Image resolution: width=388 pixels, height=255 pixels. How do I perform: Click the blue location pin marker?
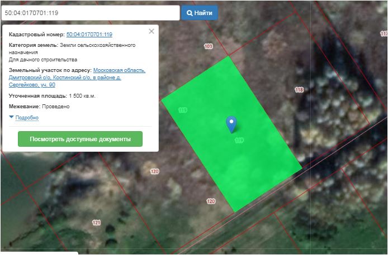pyautogui.click(x=231, y=124)
